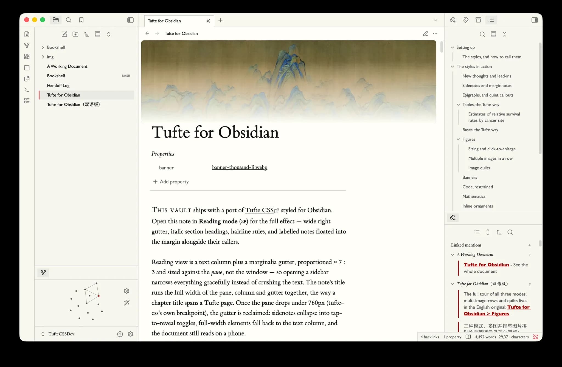562x367 pixels.
Task: Close the Tufte for Obsidian tab
Action: (208, 21)
